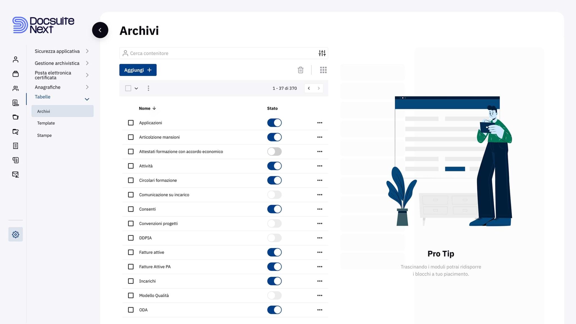Click the trash delete icon above the list

(300, 70)
